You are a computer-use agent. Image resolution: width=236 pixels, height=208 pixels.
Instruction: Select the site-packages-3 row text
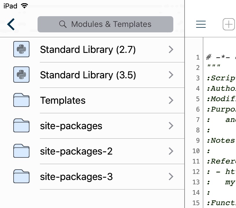click(x=76, y=177)
